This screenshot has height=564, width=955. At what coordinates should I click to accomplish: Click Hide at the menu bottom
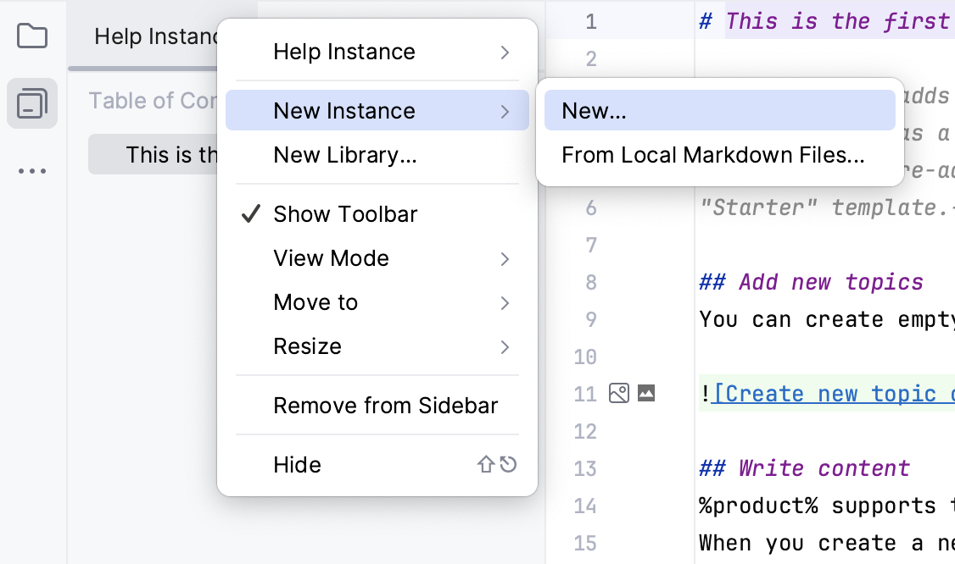coord(297,465)
